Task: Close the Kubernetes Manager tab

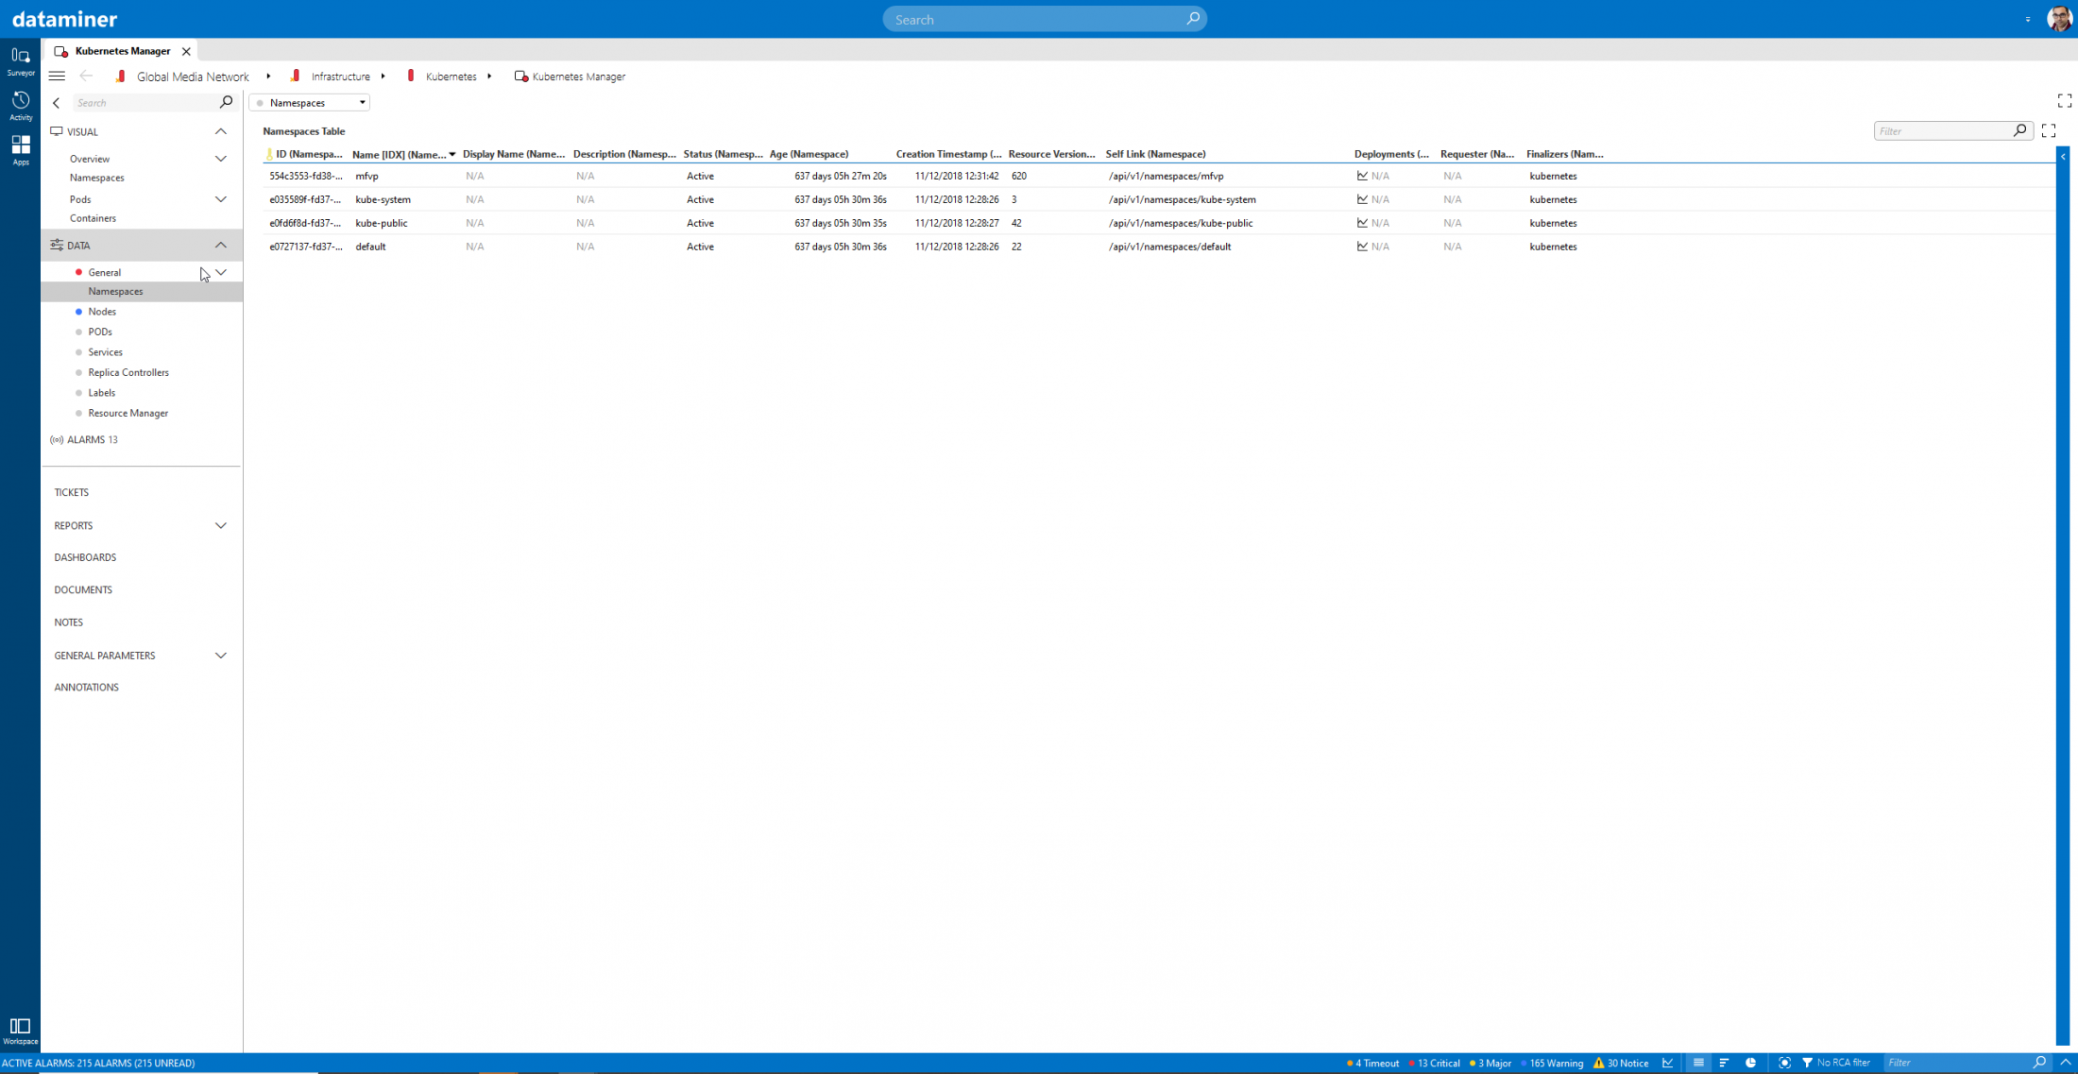Action: tap(186, 51)
